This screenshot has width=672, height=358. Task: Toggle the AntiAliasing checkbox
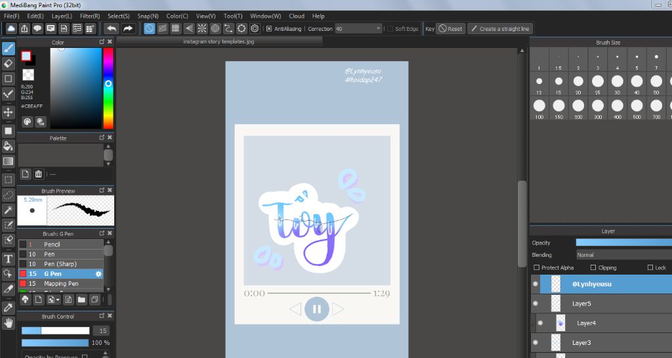(x=268, y=29)
